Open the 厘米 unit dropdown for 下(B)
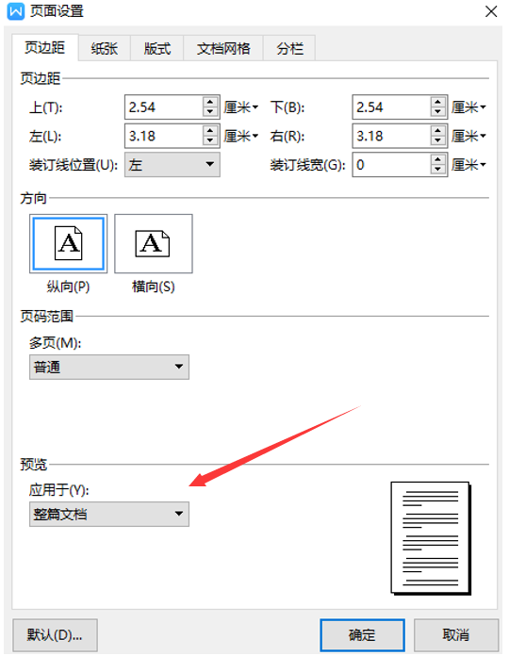The width and height of the screenshot is (509, 656). pos(468,107)
